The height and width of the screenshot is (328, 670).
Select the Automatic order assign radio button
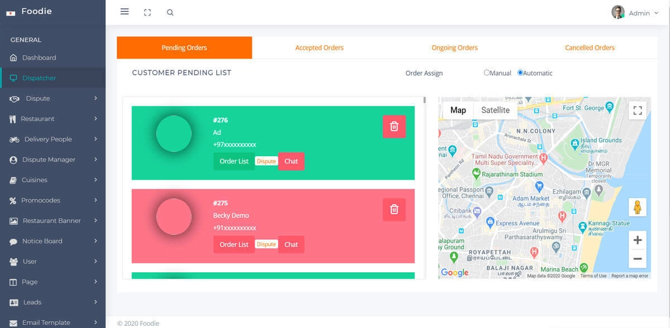(x=520, y=73)
